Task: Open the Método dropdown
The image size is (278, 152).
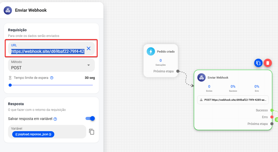Action: pyautogui.click(x=51, y=65)
